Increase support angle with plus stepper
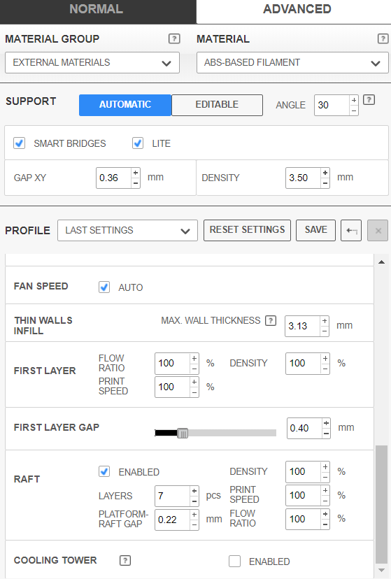 pyautogui.click(x=354, y=100)
